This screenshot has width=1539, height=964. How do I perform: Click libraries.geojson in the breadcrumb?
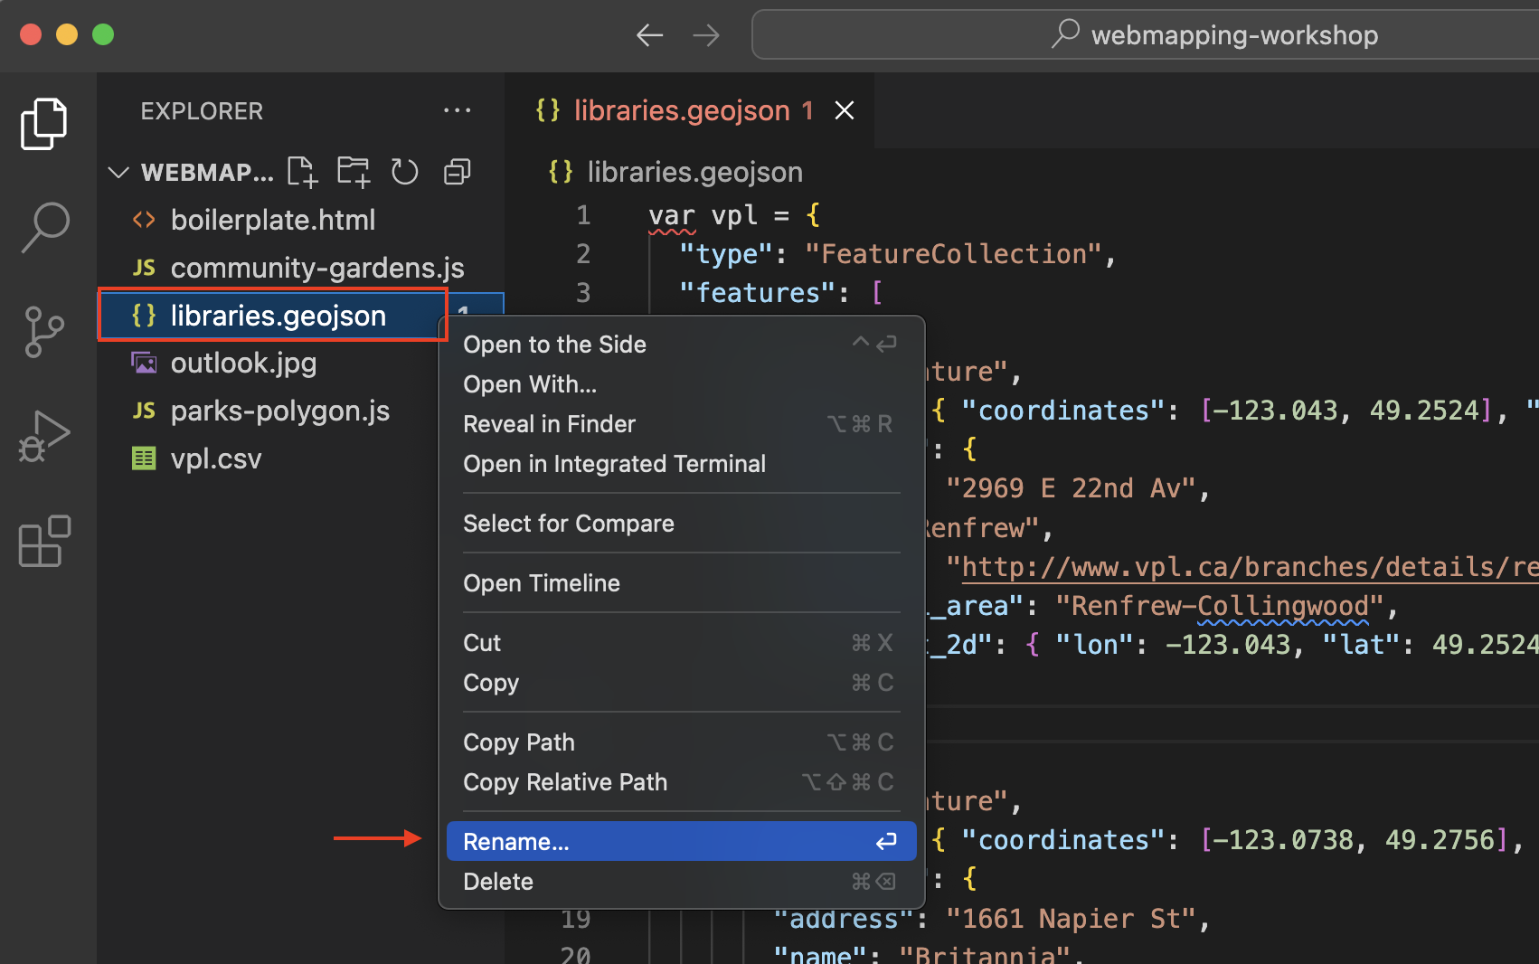694,172
